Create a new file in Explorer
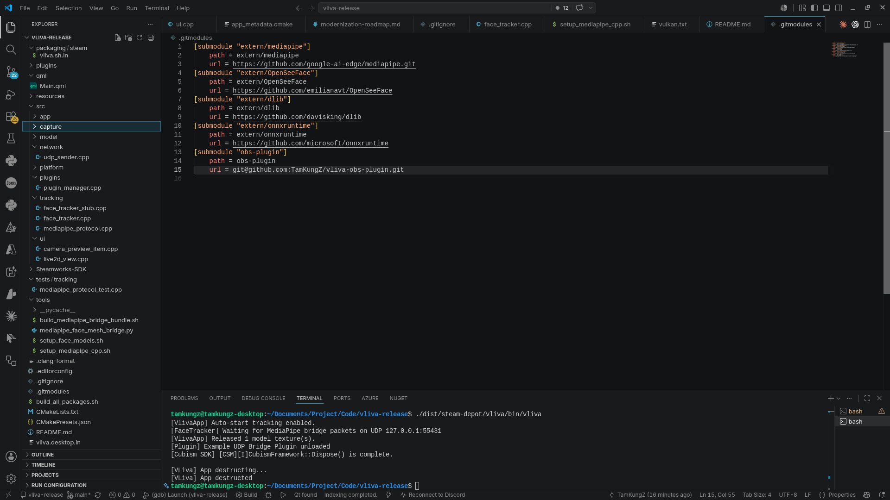890x500 pixels. [118, 37]
